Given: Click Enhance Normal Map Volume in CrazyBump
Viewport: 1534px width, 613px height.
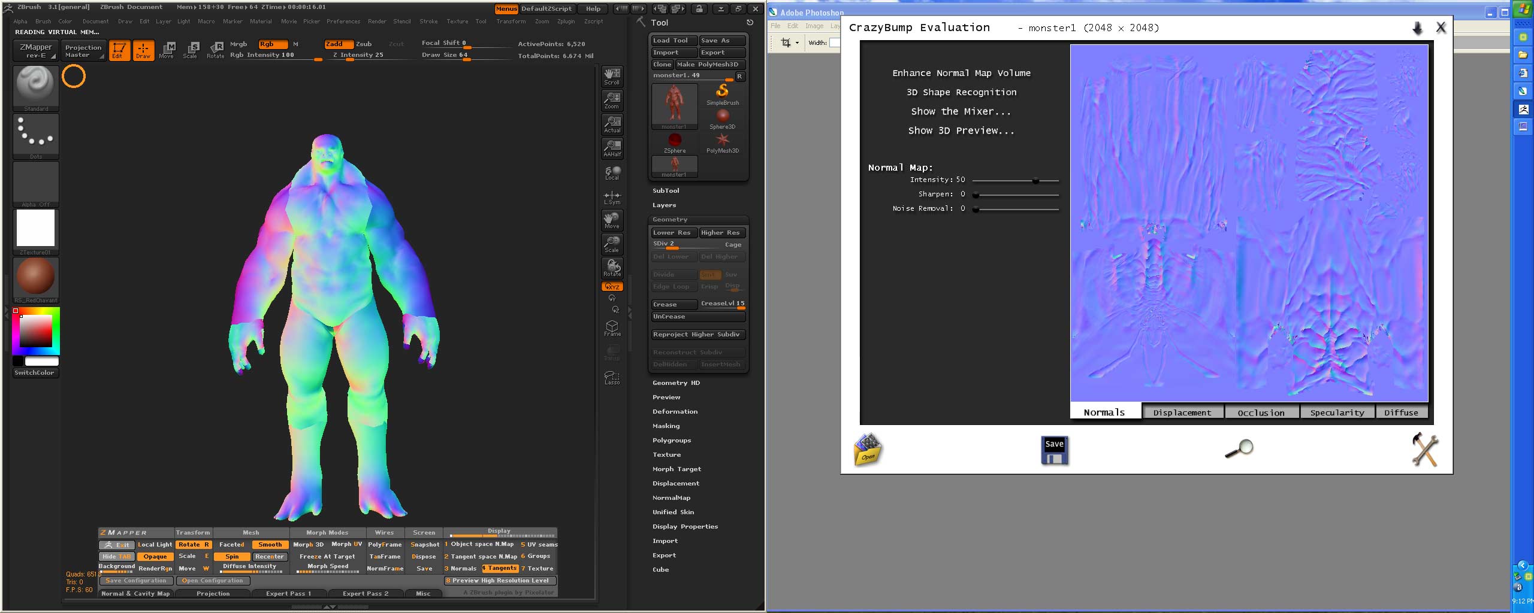Looking at the screenshot, I should pos(961,73).
